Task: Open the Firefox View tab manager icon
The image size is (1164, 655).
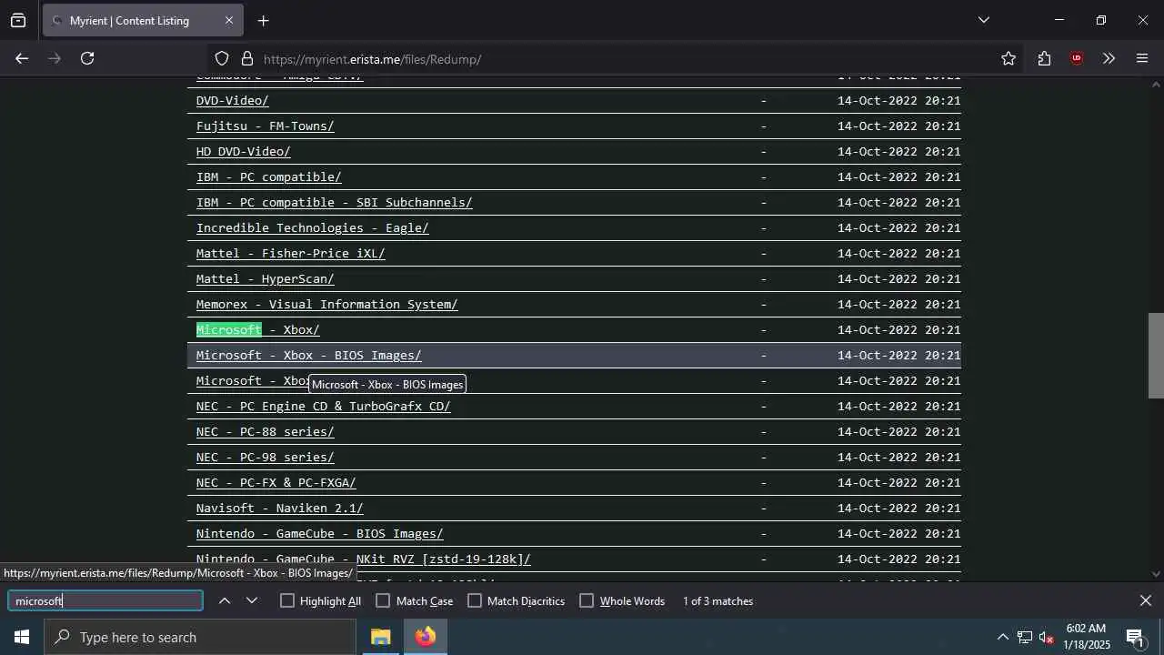Action: click(x=18, y=20)
